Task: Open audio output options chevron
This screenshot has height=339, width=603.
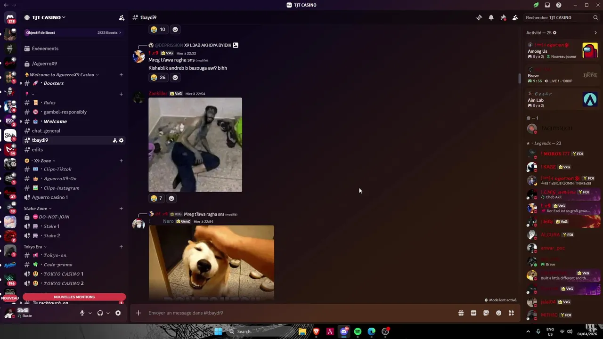Action: pos(108,313)
